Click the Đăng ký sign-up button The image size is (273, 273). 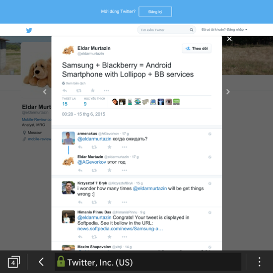pos(155,12)
